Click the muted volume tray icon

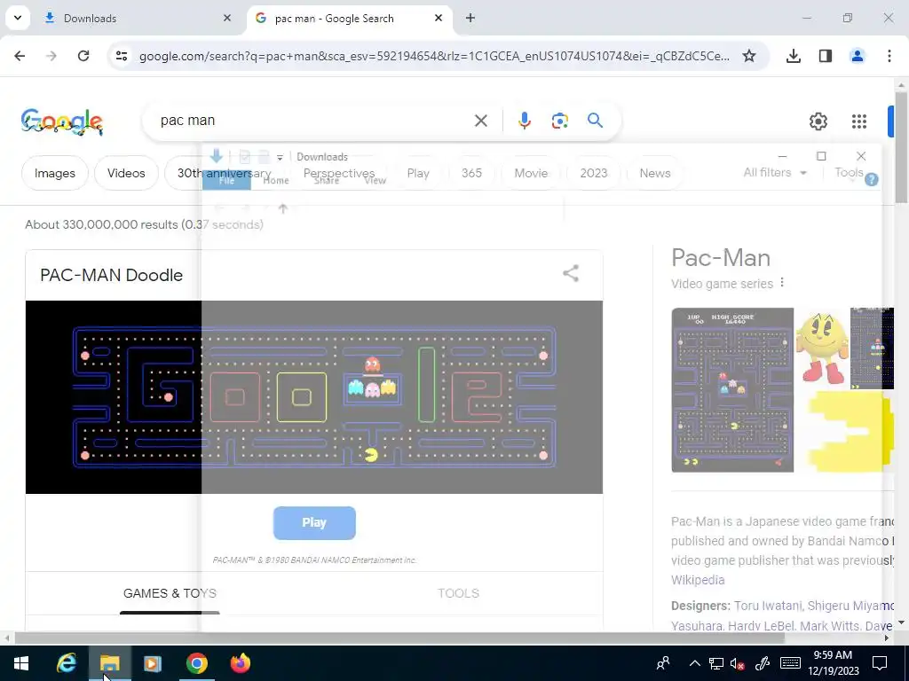point(738,663)
